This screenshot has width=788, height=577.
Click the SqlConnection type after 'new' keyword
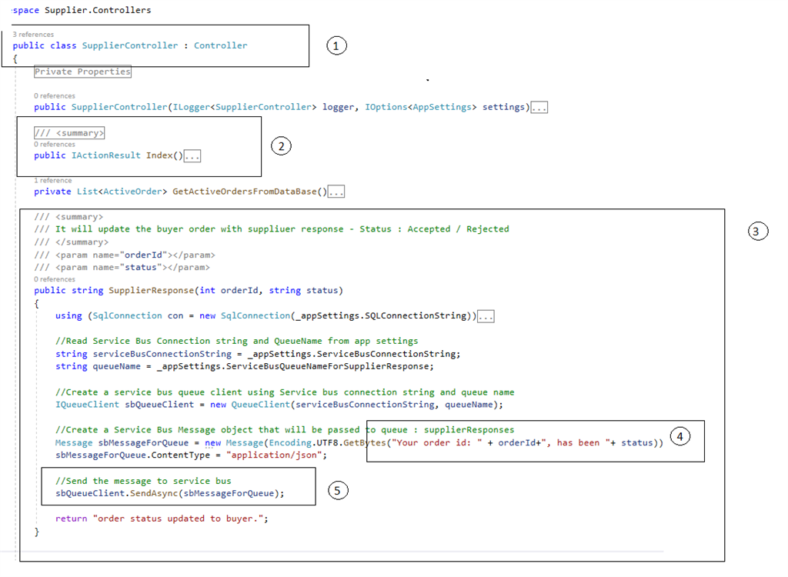(x=255, y=315)
